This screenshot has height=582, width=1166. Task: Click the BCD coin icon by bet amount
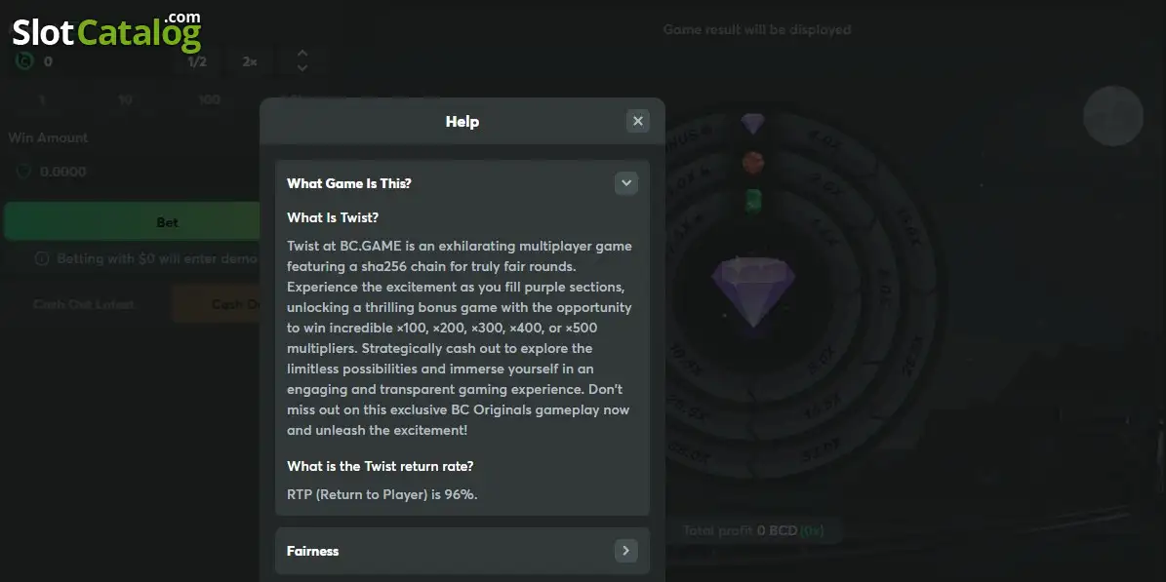pyautogui.click(x=24, y=61)
